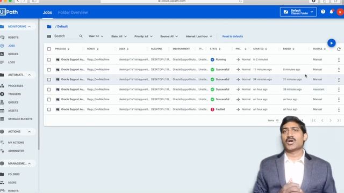Open Triggers in sidebar
Viewport: 344px width, 193px height.
pos(15,94)
